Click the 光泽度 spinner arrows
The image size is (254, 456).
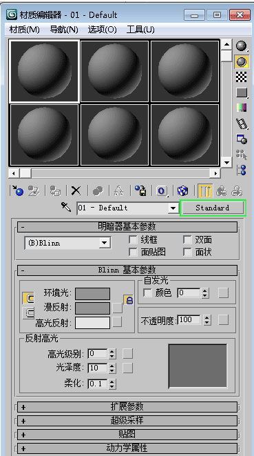pos(112,368)
